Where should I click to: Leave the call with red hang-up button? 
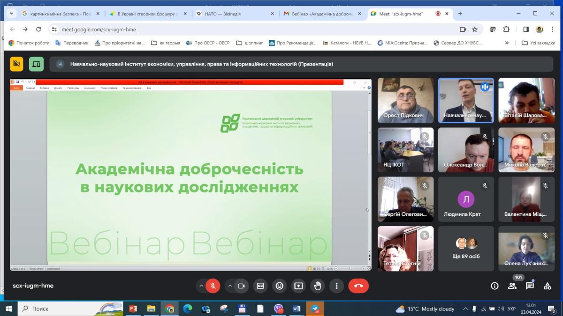click(358, 286)
